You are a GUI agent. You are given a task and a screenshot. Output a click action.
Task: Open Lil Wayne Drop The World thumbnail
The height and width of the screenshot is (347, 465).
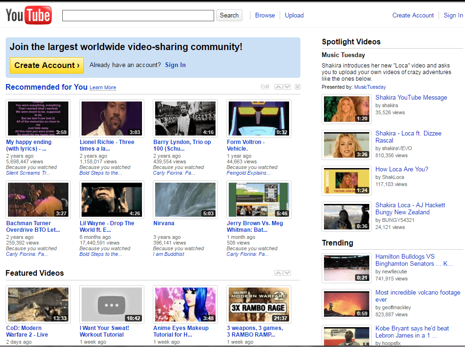pyautogui.click(x=112, y=200)
